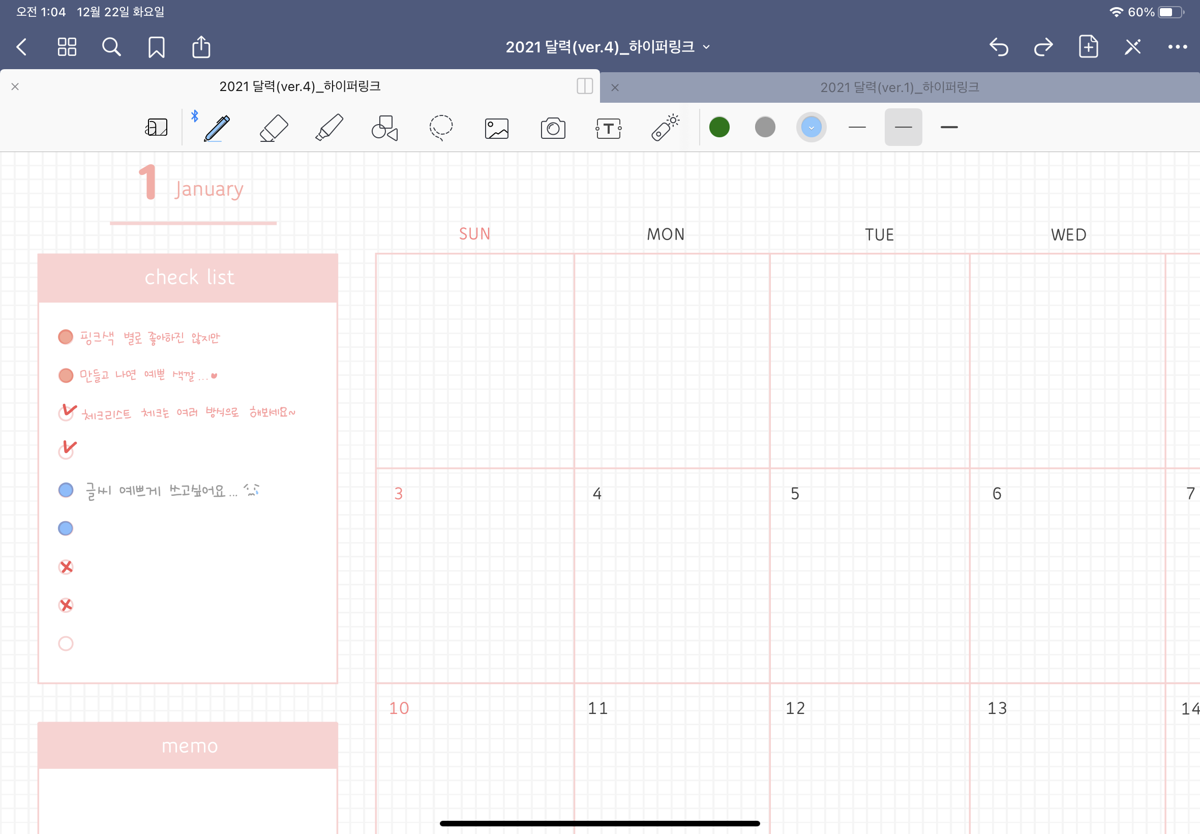1200x834 pixels.
Task: Pick the gray pen color
Action: [x=765, y=127]
